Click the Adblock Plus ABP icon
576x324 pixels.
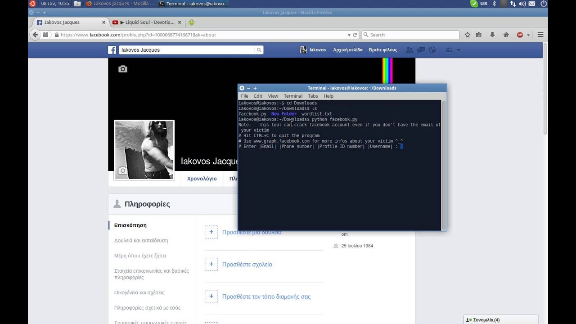point(520,35)
